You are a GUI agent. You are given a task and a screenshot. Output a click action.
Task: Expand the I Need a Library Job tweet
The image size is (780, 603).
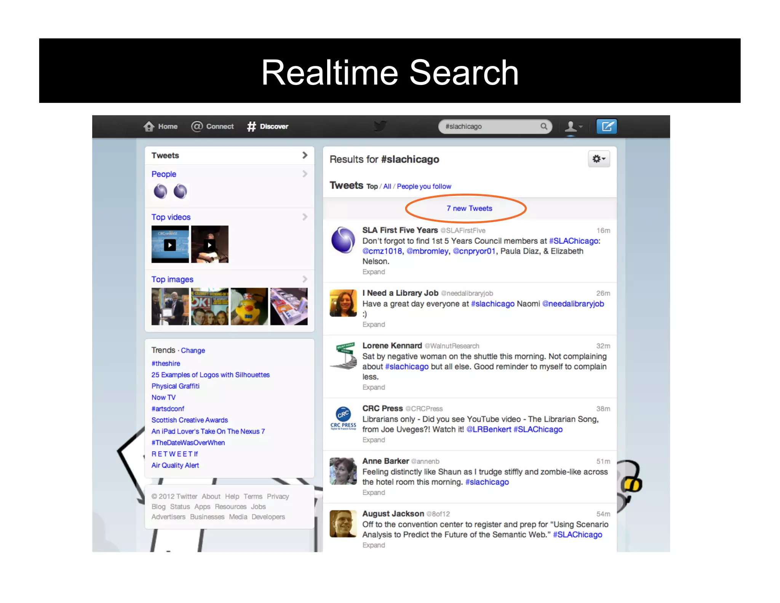(374, 324)
